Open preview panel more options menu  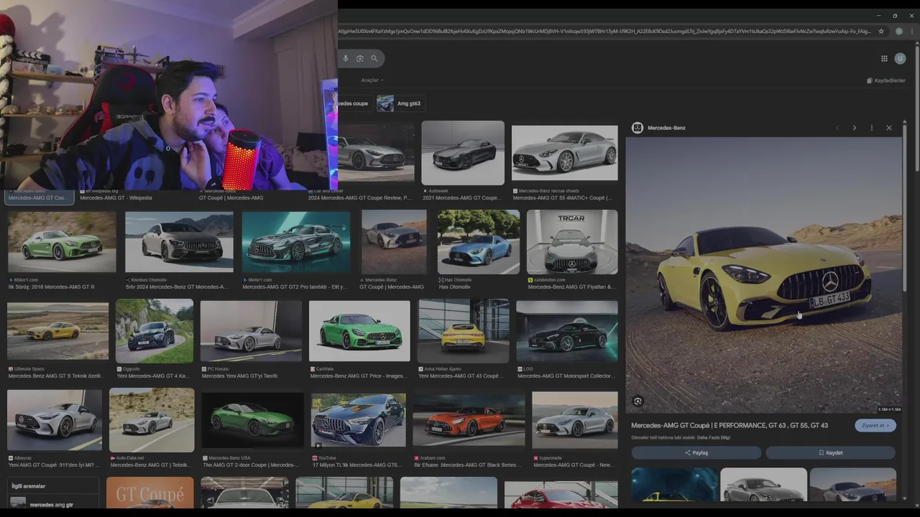(x=872, y=128)
